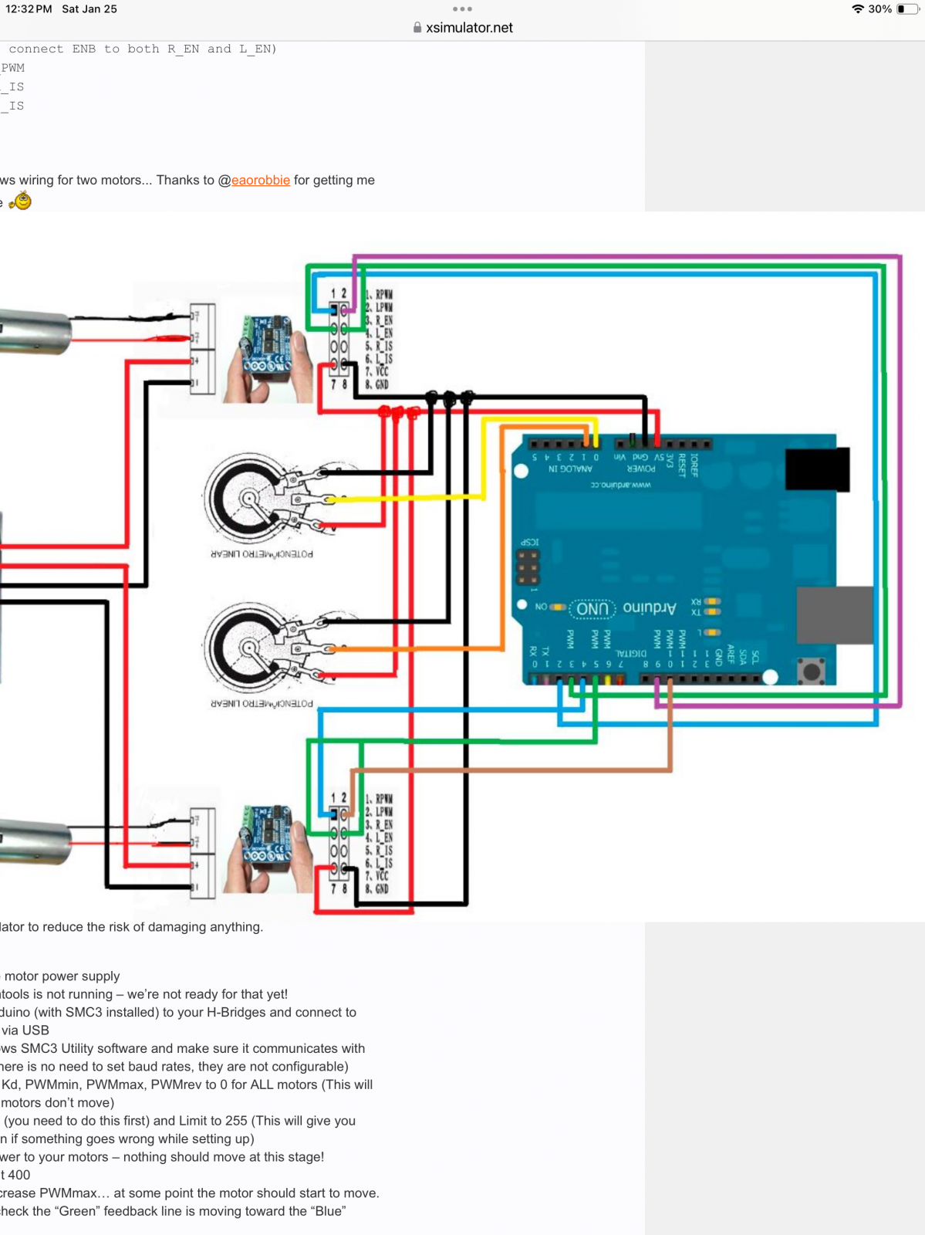This screenshot has height=1235, width=925.
Task: Tap the Arduino black power jack
Action: [x=818, y=469]
